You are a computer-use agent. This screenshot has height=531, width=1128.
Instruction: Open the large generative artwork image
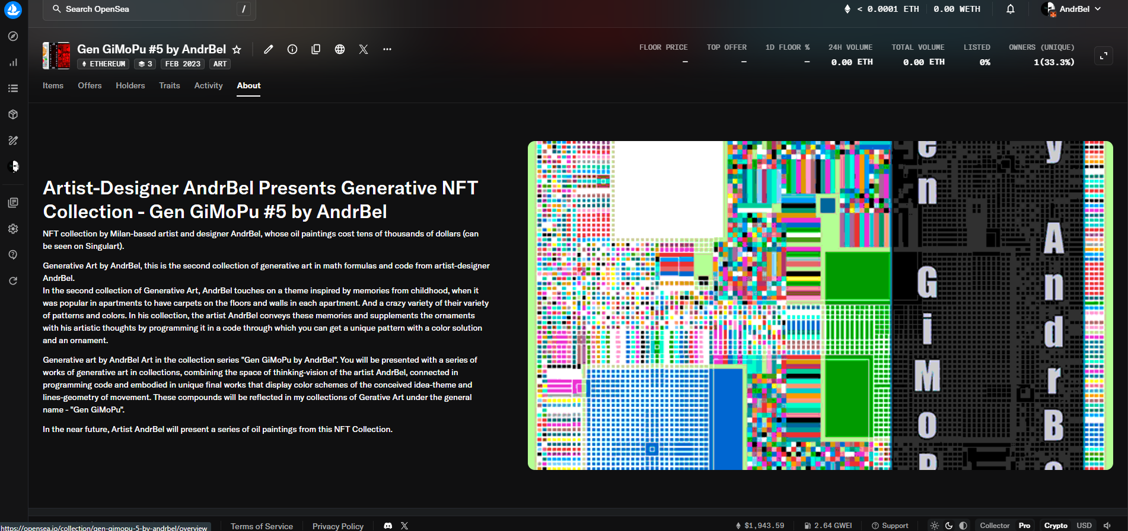pos(820,305)
